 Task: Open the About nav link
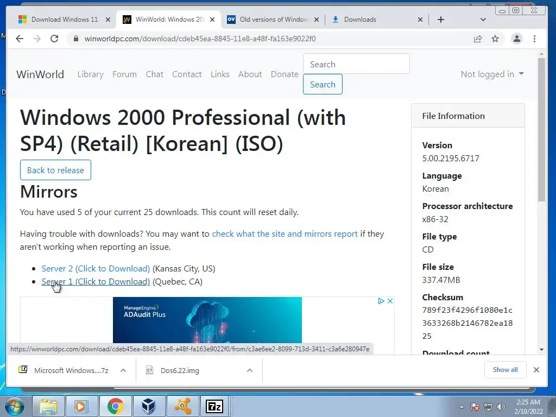[x=250, y=74]
